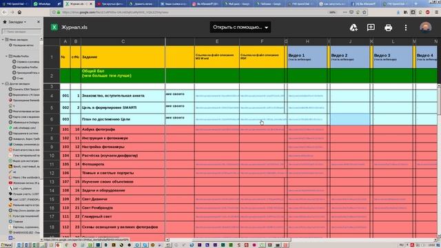Open the MS Word link in row 001

[217, 96]
